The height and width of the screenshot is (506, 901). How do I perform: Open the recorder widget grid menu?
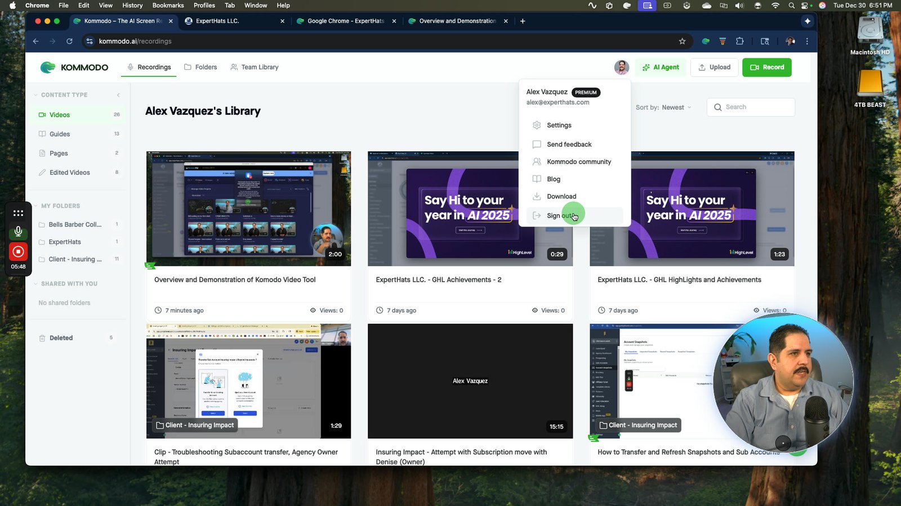[x=18, y=213]
